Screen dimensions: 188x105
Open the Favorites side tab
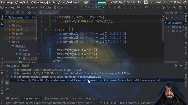tap(2, 66)
